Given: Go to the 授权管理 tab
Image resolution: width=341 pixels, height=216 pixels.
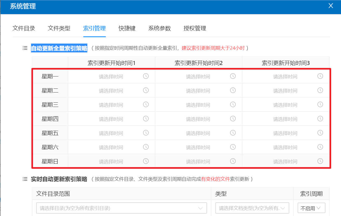Looking at the screenshot, I should [195, 28].
